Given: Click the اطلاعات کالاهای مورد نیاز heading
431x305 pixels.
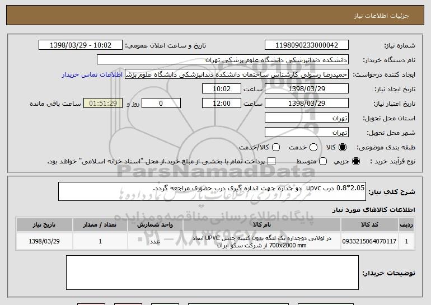Looking at the screenshot, I should (373, 210).
